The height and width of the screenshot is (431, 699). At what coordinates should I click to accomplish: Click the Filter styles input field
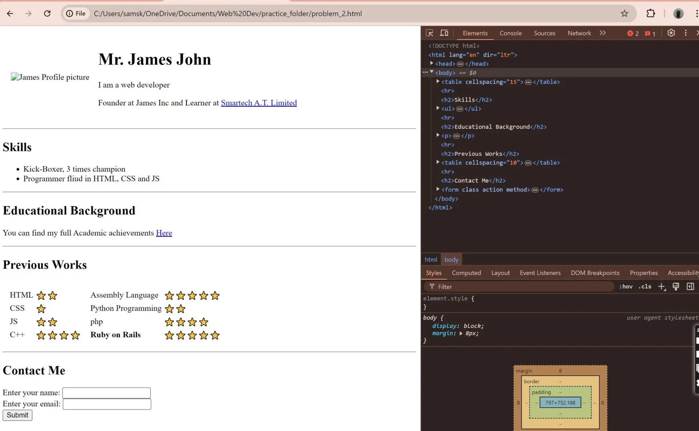519,286
